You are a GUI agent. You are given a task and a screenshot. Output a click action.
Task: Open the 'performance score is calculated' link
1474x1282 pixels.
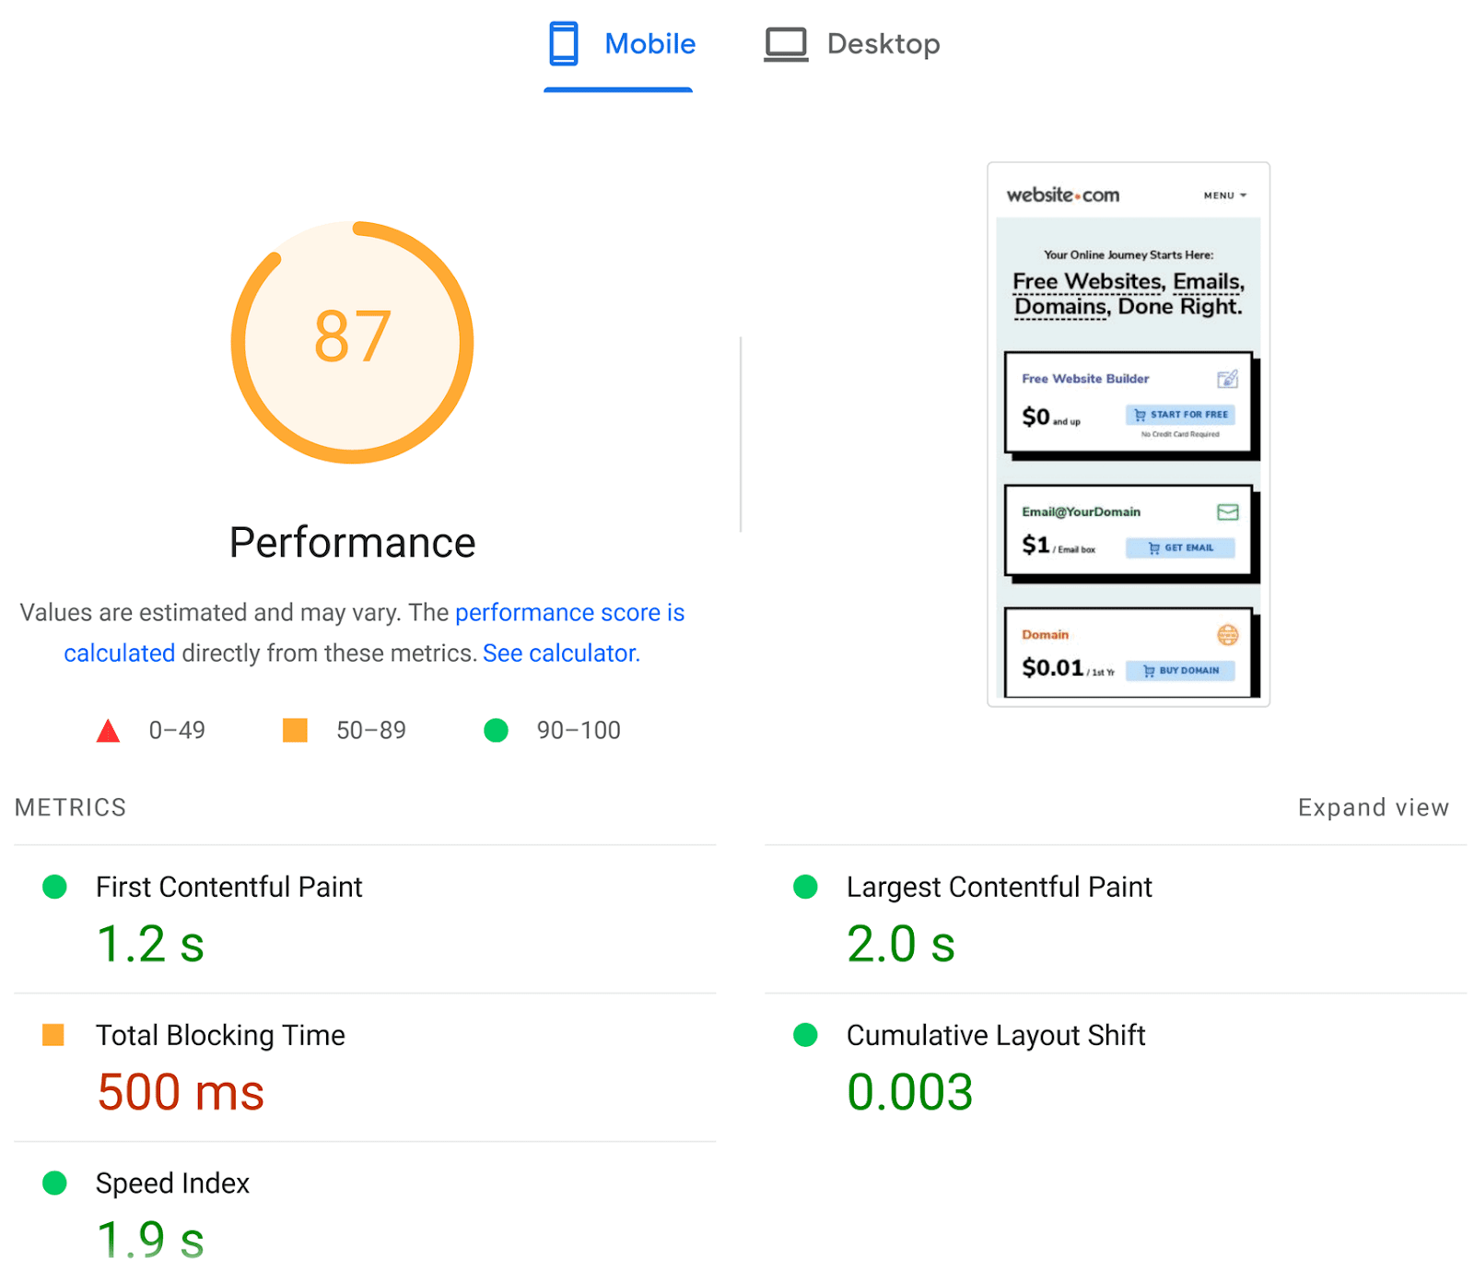(569, 612)
